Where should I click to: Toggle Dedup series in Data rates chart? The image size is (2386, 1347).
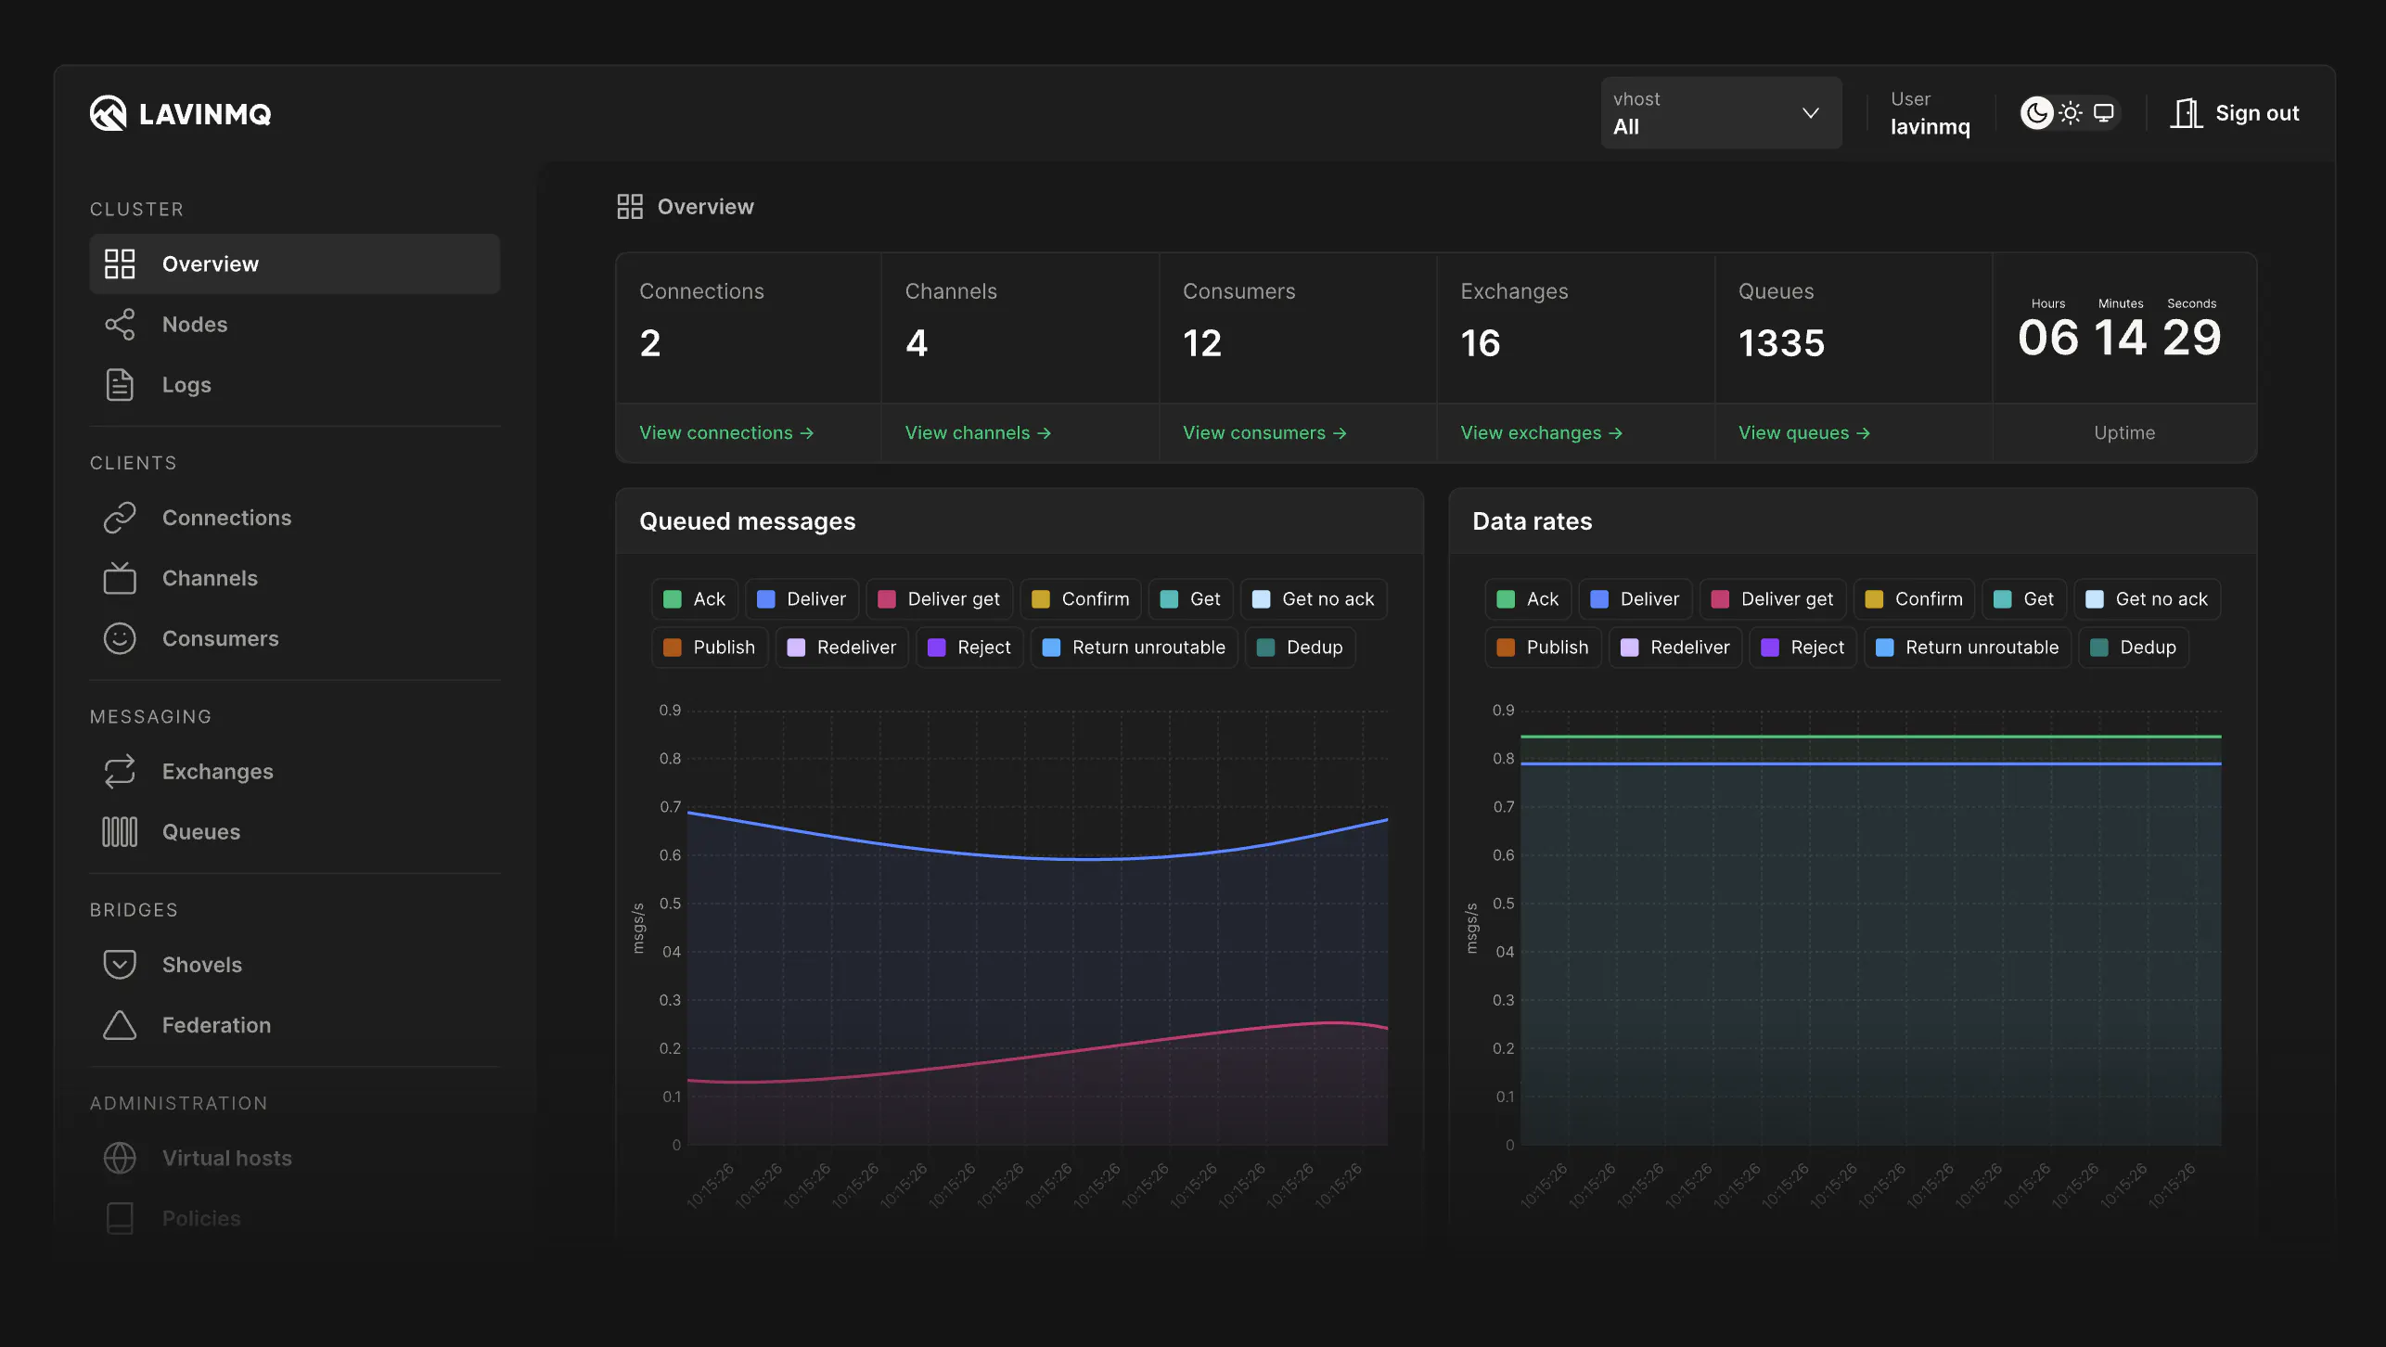pyautogui.click(x=2134, y=647)
